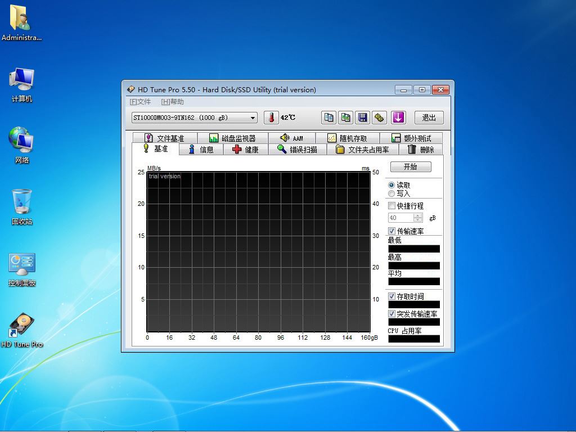Toggle the 传输速率 transfer rate checkbox
Screen dimensions: 576x432
(392, 231)
